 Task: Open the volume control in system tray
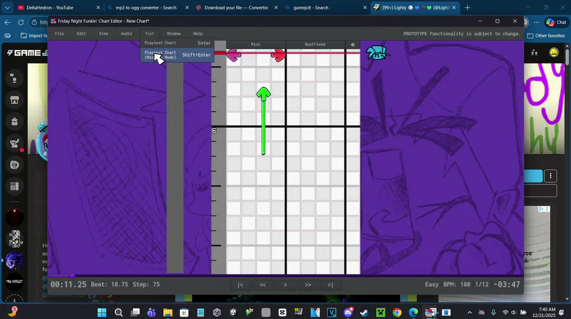514,313
